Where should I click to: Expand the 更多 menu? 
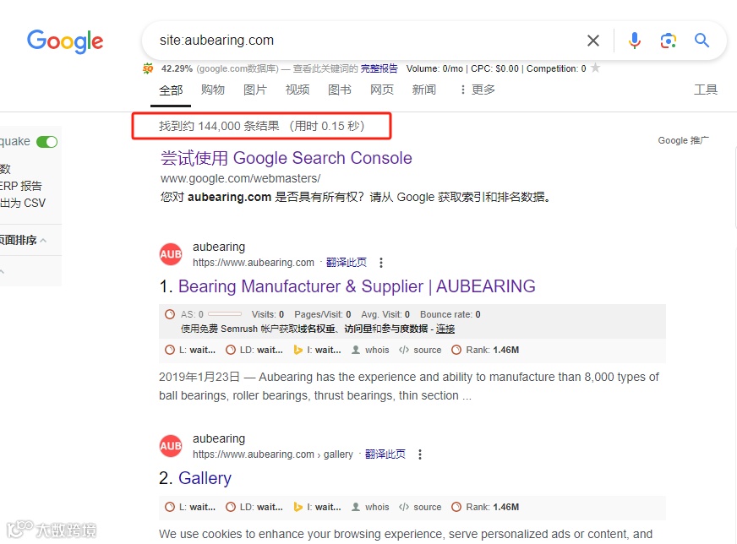[x=478, y=90]
